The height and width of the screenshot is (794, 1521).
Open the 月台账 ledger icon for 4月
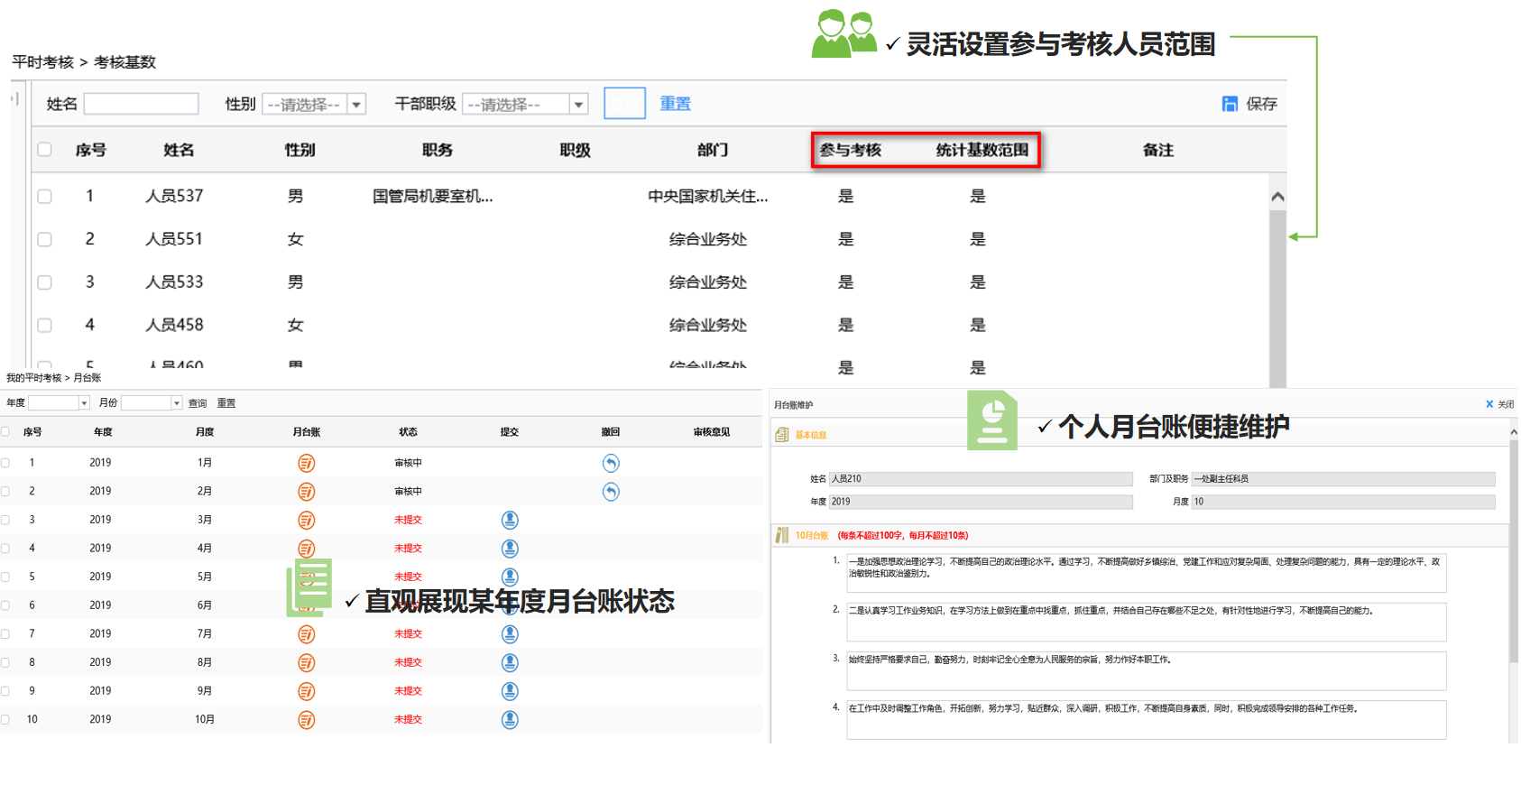[307, 549]
